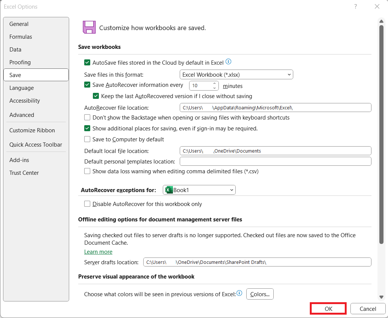Click the Default personal templates location field

pos(276,161)
